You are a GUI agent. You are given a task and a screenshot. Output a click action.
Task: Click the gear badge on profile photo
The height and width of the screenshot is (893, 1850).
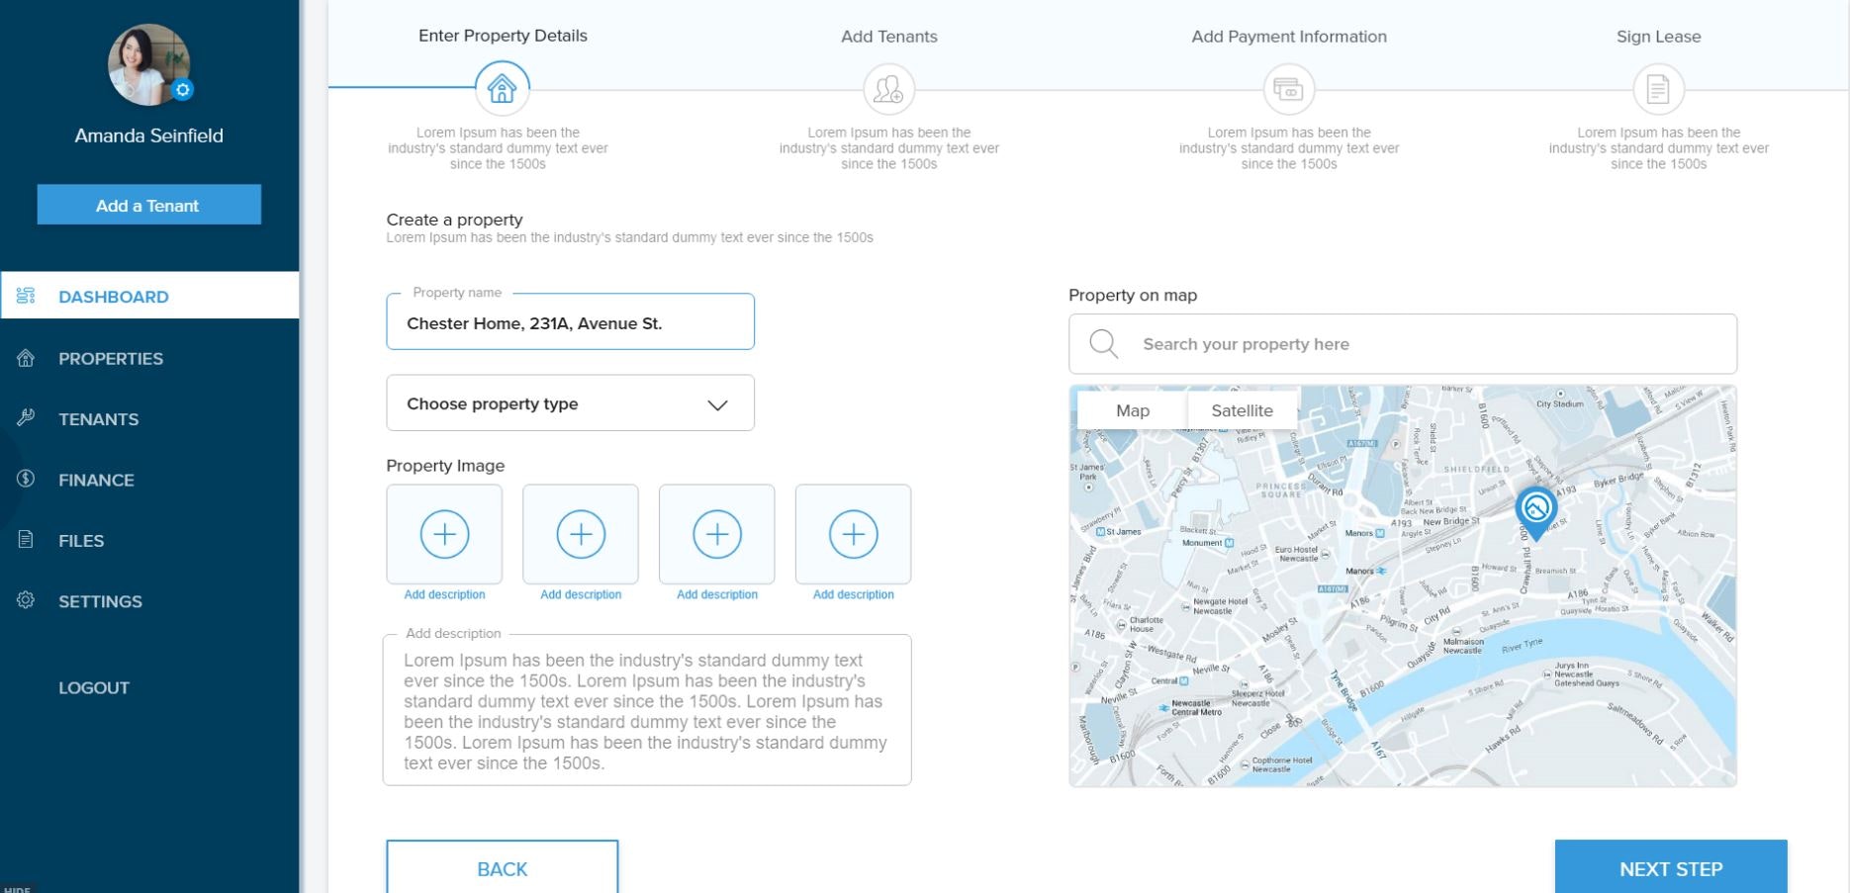(182, 90)
